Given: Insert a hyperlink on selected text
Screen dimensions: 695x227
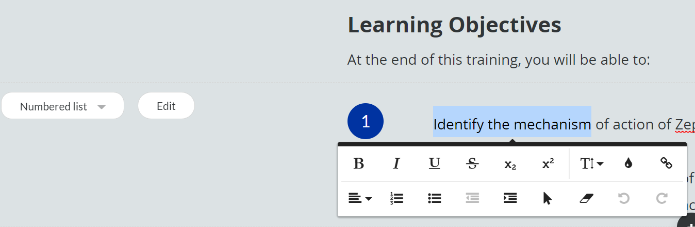Looking at the screenshot, I should (x=666, y=164).
